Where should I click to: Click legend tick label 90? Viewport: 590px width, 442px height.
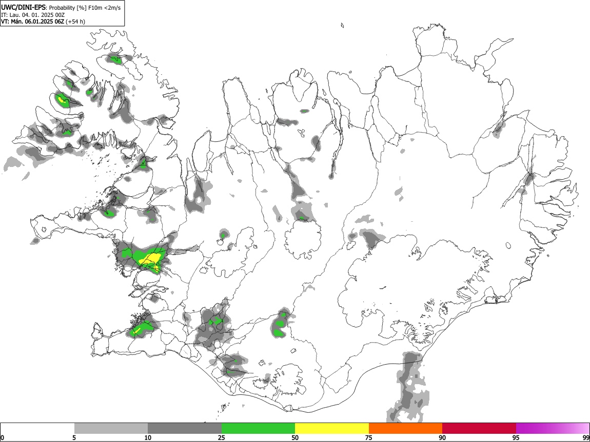(x=442, y=437)
